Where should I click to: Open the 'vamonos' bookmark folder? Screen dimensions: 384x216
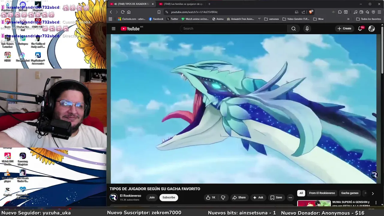point(271,19)
